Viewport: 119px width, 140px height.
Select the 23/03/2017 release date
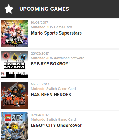point(40,53)
